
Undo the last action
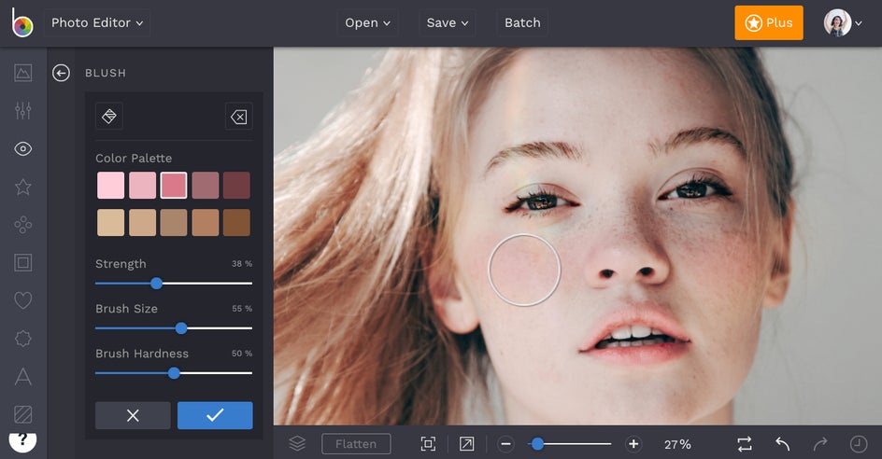[x=782, y=444]
